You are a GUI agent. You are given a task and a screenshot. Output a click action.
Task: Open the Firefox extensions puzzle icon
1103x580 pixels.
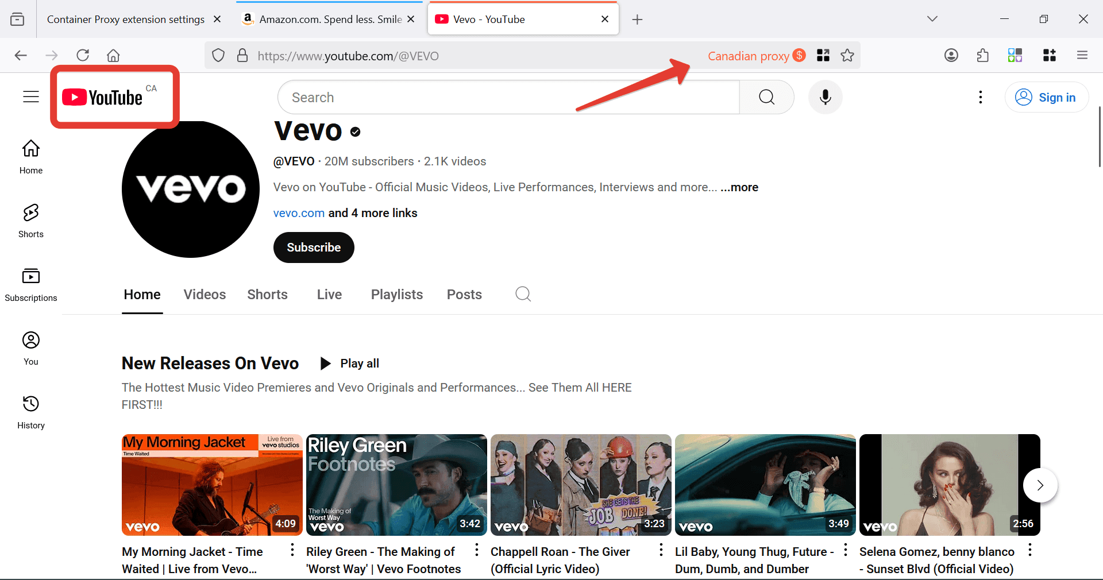[983, 56]
